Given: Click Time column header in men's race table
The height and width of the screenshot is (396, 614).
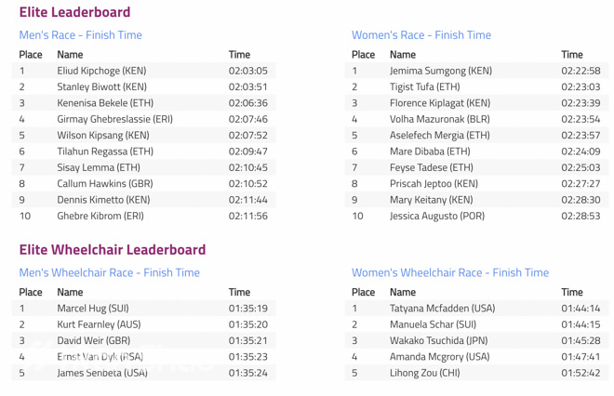Looking at the screenshot, I should pos(239,55).
